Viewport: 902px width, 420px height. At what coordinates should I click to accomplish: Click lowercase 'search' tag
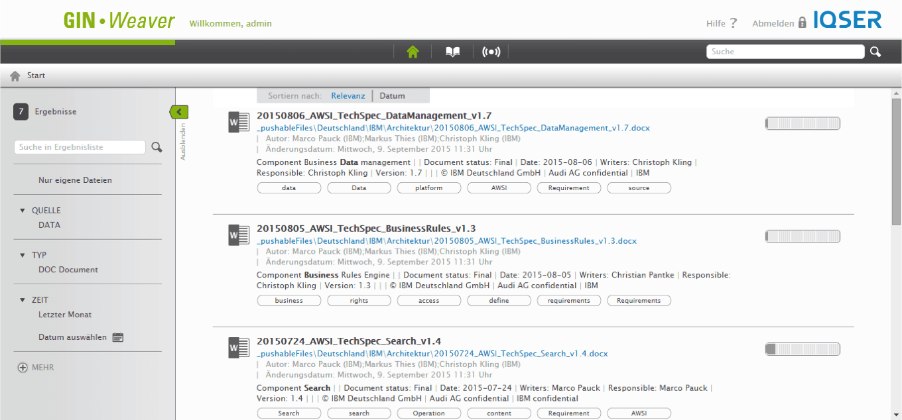coord(359,413)
